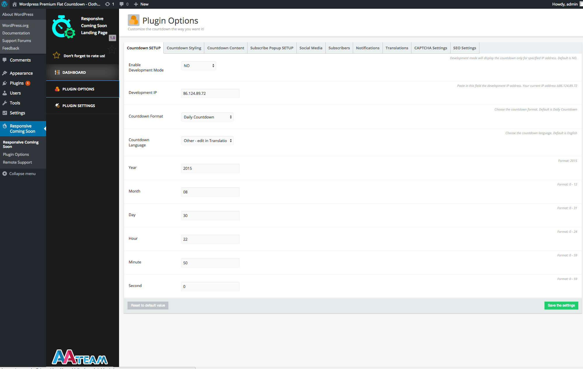The height and width of the screenshot is (369, 583).
Task: Click the Collapse menu arrow icon
Action: click(x=5, y=174)
